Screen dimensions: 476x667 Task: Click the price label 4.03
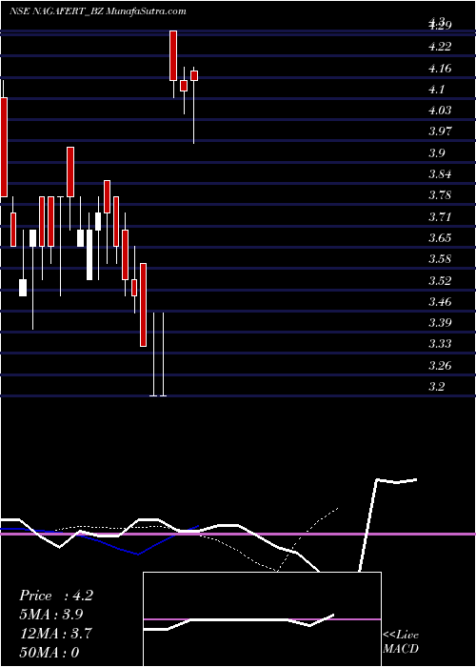click(440, 111)
